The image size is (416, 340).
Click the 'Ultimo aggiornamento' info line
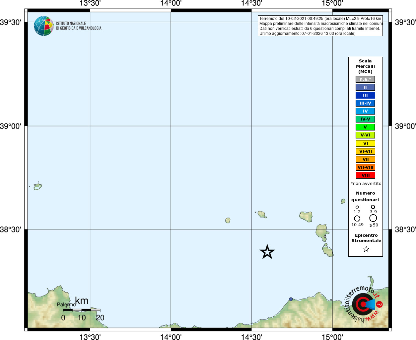(307, 34)
